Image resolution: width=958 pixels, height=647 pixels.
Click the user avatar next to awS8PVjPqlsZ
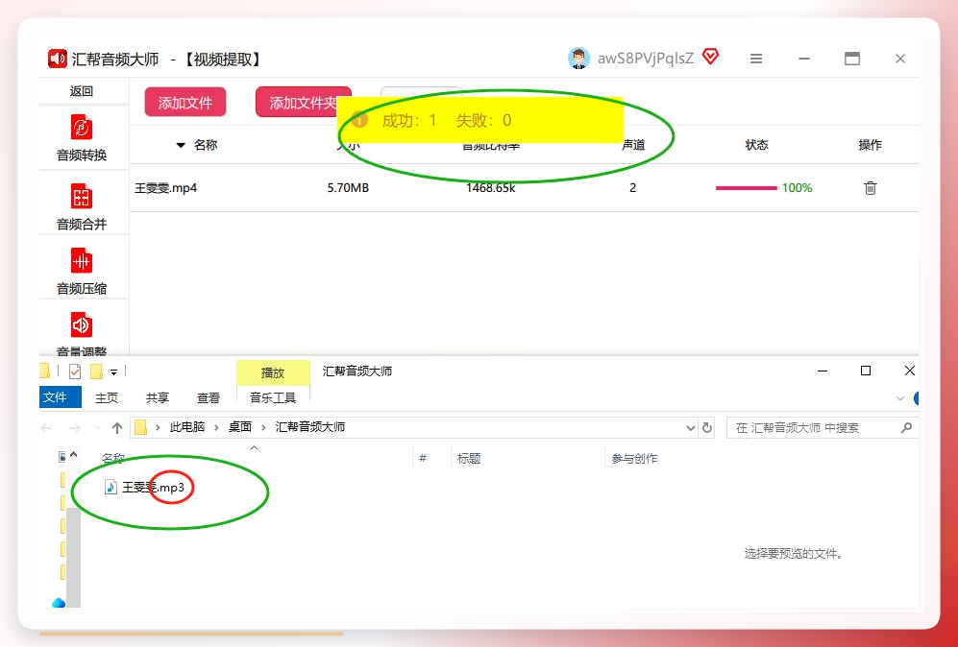coord(578,59)
